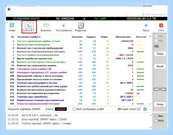Toggle the Звук sound checkbox
This screenshot has width=173, height=135.
click(x=156, y=116)
